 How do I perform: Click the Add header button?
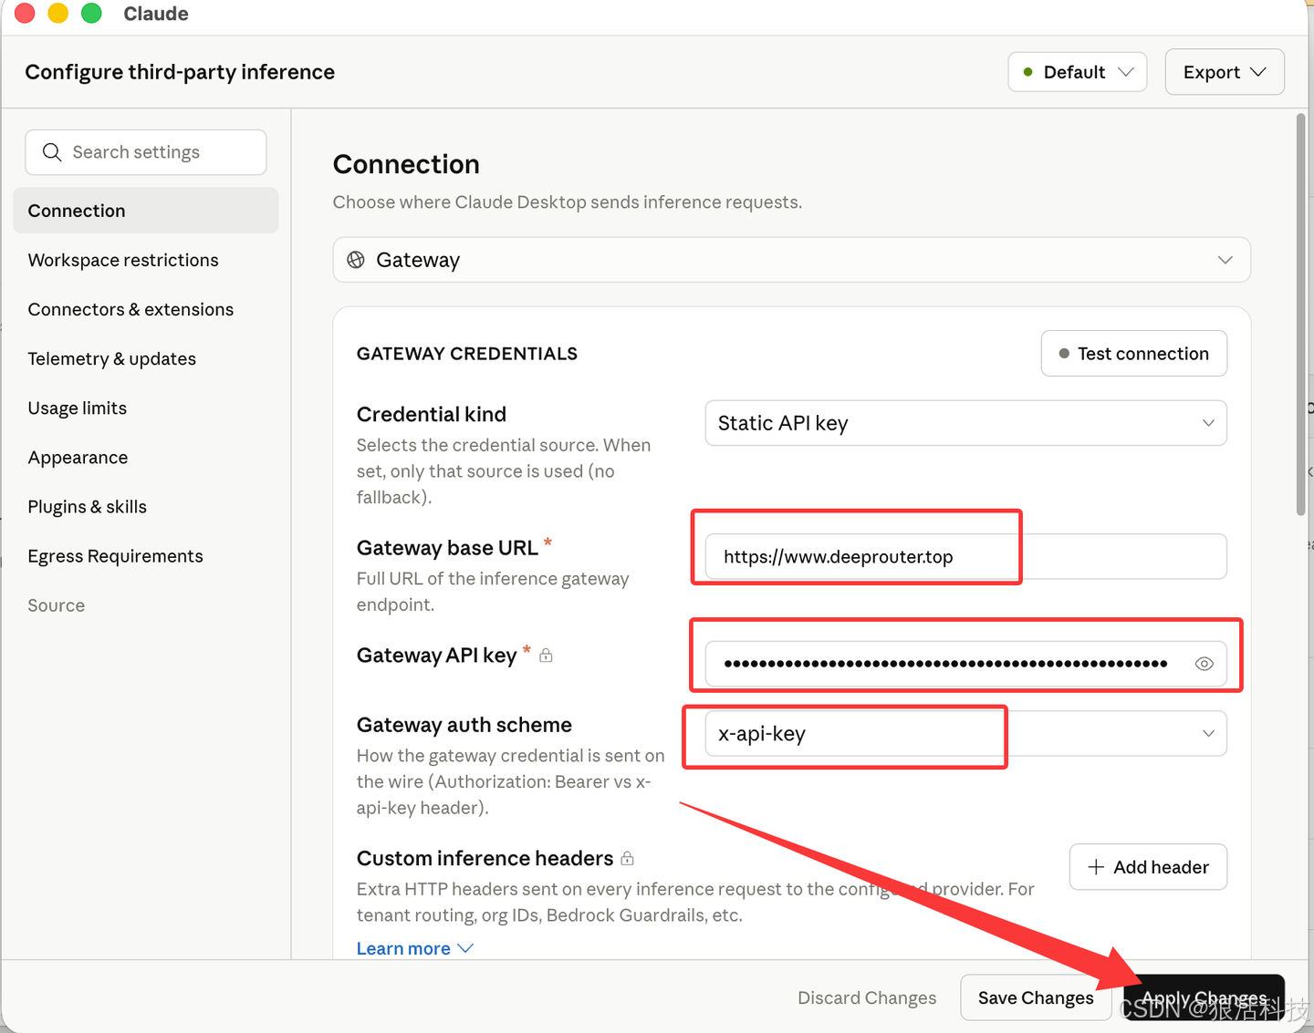click(x=1148, y=867)
